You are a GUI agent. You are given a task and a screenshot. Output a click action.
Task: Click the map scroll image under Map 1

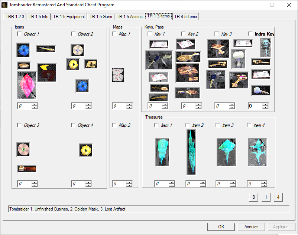click(118, 75)
